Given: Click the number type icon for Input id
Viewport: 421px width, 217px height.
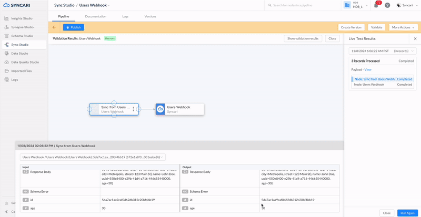Looking at the screenshot, I should tap(26, 200).
